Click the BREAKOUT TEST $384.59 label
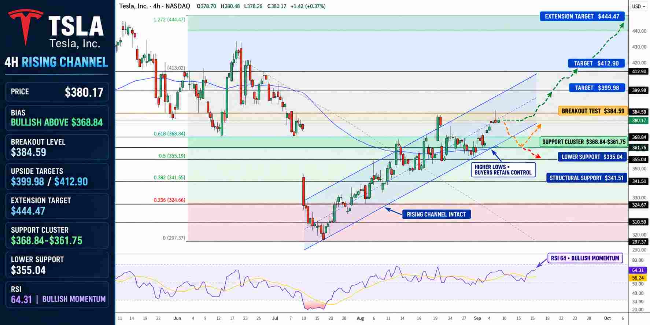 [x=593, y=111]
